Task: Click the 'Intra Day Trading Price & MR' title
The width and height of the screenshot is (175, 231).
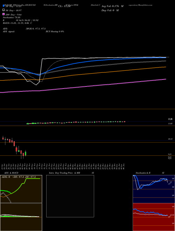Action: point(64,173)
